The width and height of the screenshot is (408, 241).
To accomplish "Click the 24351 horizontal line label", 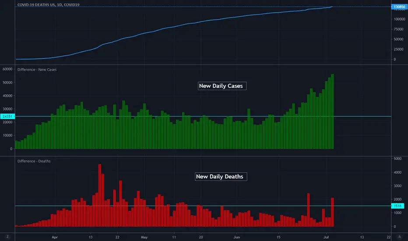I will [x=7, y=117].
